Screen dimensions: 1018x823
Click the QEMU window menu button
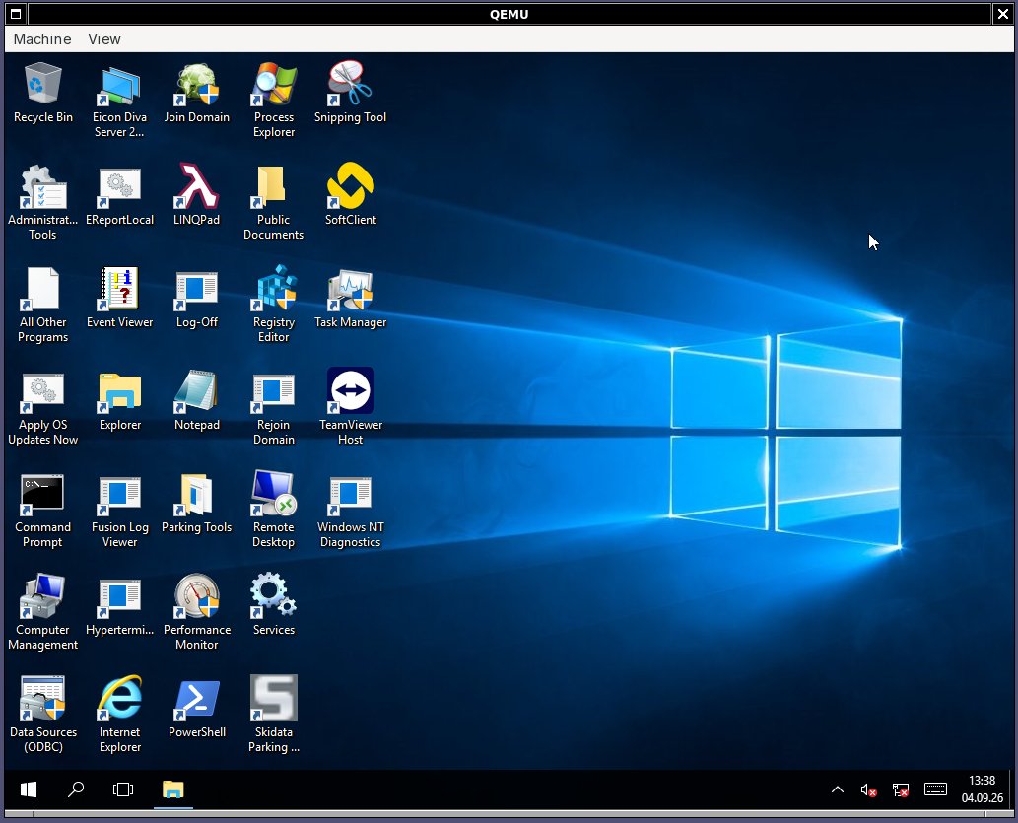tap(16, 14)
